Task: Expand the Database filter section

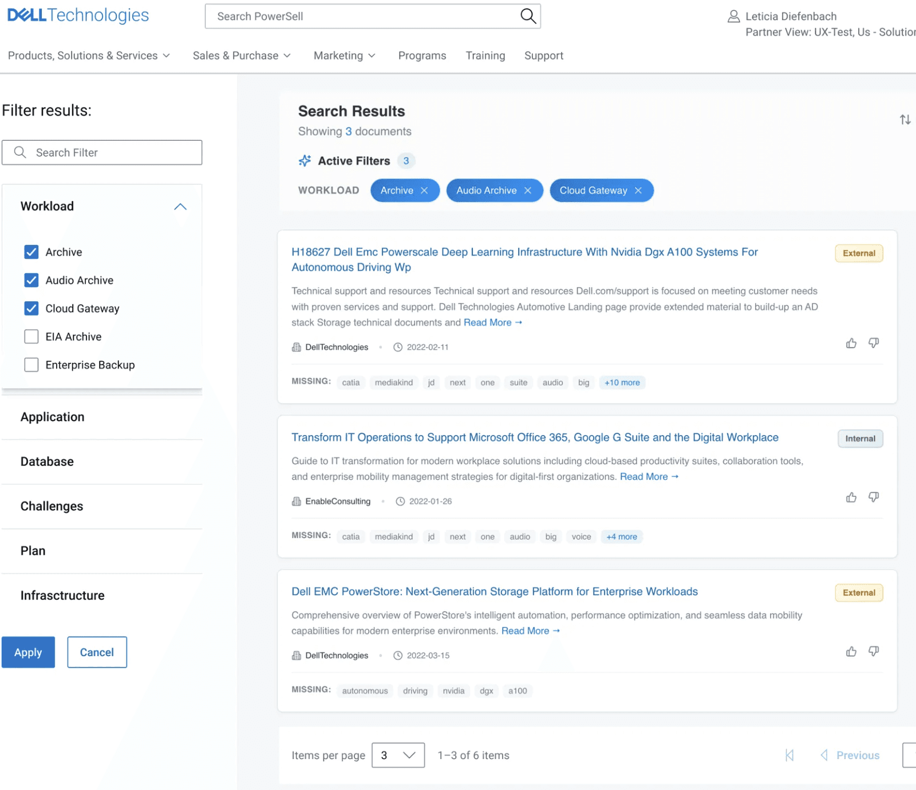Action: click(x=102, y=461)
